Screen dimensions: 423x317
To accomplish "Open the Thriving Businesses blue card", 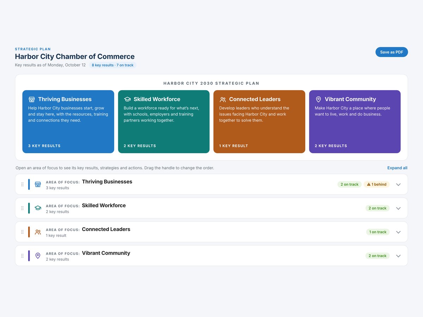I will click(x=68, y=122).
